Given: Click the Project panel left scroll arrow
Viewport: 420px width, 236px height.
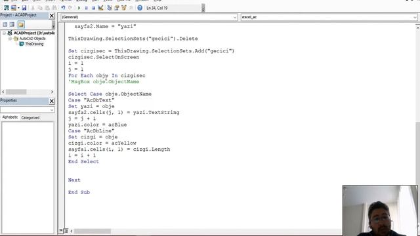Looking at the screenshot, I should [3, 92].
